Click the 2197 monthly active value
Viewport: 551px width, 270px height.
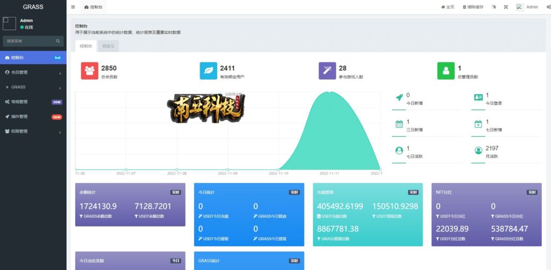[x=492, y=148]
